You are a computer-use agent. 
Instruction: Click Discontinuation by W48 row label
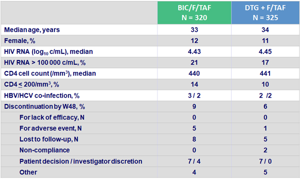pyautogui.click(x=44, y=106)
